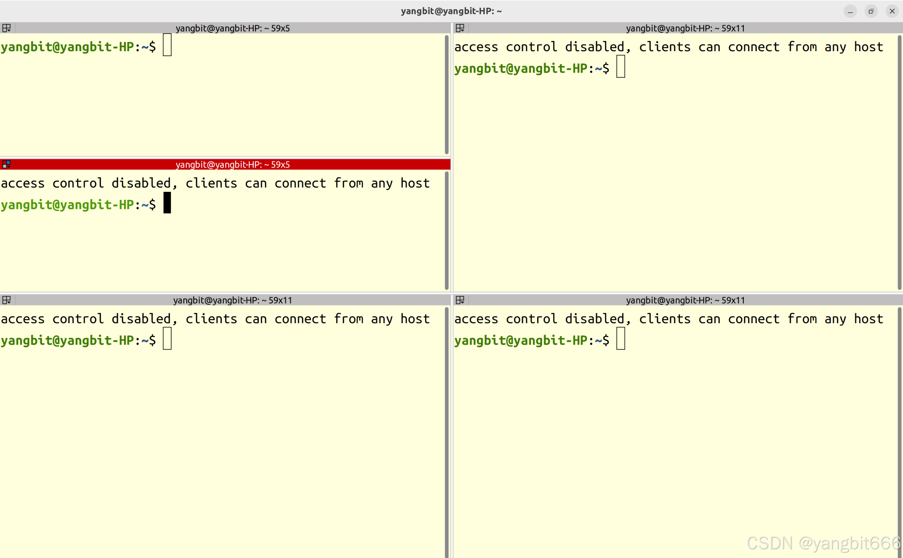This screenshot has height=558, width=903.
Task: Click the upper-right terminal's vertical scrollbar
Action: [900, 162]
